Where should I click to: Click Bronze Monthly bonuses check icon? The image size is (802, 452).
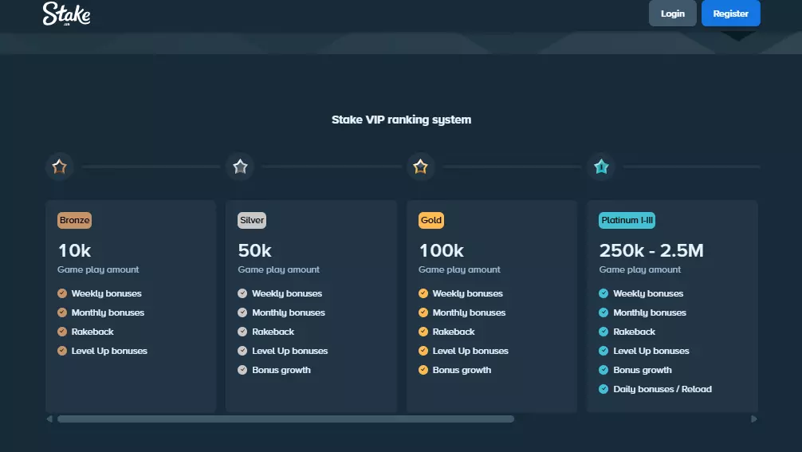click(x=62, y=312)
